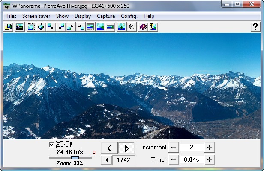This screenshot has width=264, height=171.
Task: Open the Config. menu
Action: tap(129, 16)
